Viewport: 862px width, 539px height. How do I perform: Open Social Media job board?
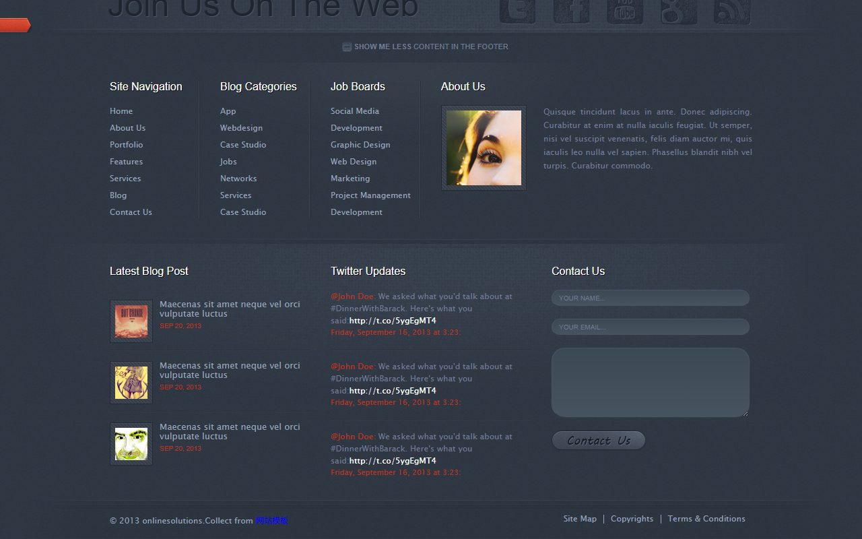355,111
